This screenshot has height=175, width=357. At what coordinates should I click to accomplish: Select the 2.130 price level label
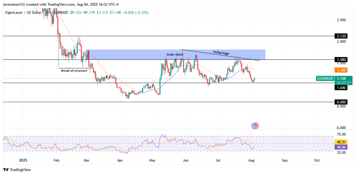[x=341, y=36]
